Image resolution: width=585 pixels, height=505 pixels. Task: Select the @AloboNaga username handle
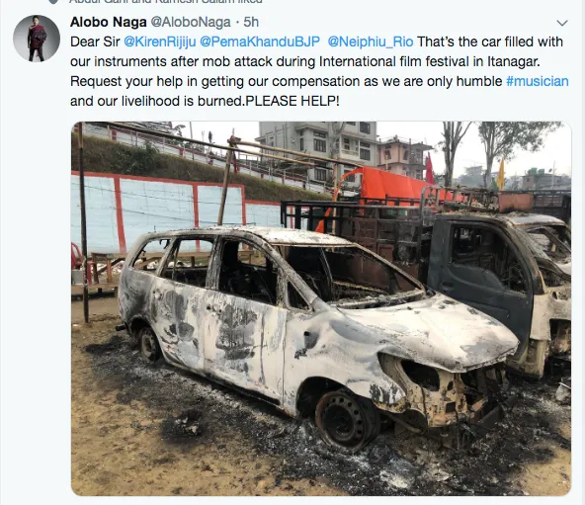click(191, 22)
